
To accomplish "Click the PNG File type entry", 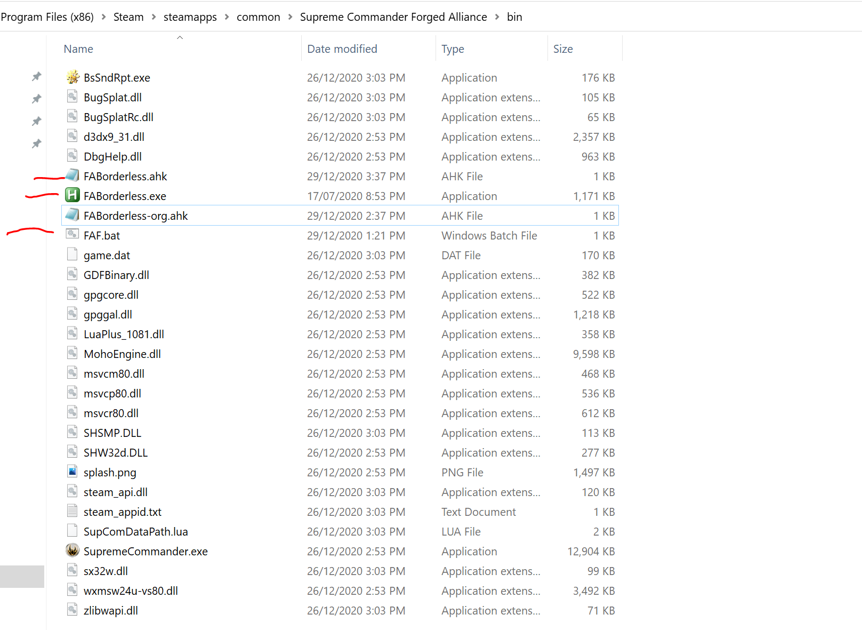I will point(462,473).
